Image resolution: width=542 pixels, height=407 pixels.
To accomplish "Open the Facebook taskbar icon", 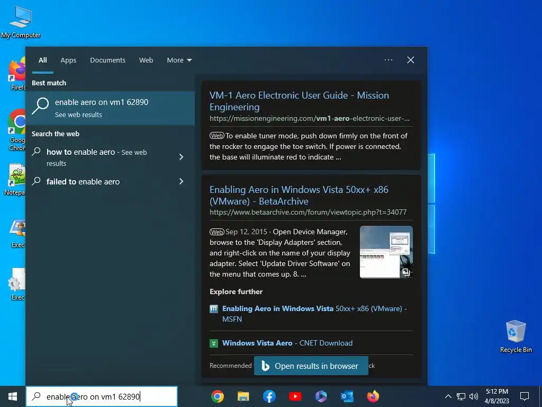I will pyautogui.click(x=269, y=396).
